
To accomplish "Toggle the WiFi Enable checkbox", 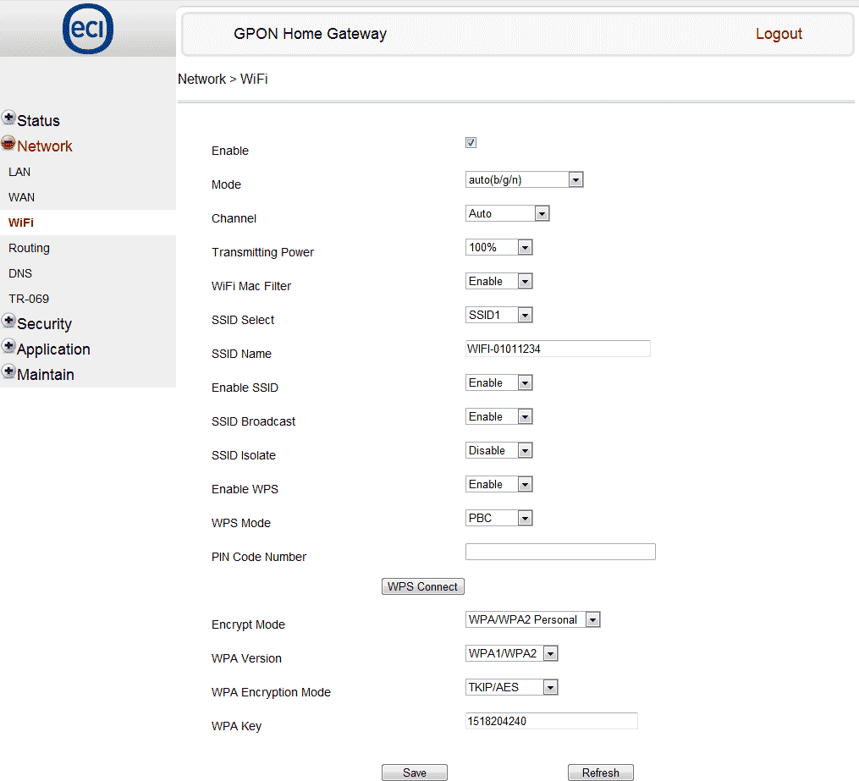I will (471, 143).
